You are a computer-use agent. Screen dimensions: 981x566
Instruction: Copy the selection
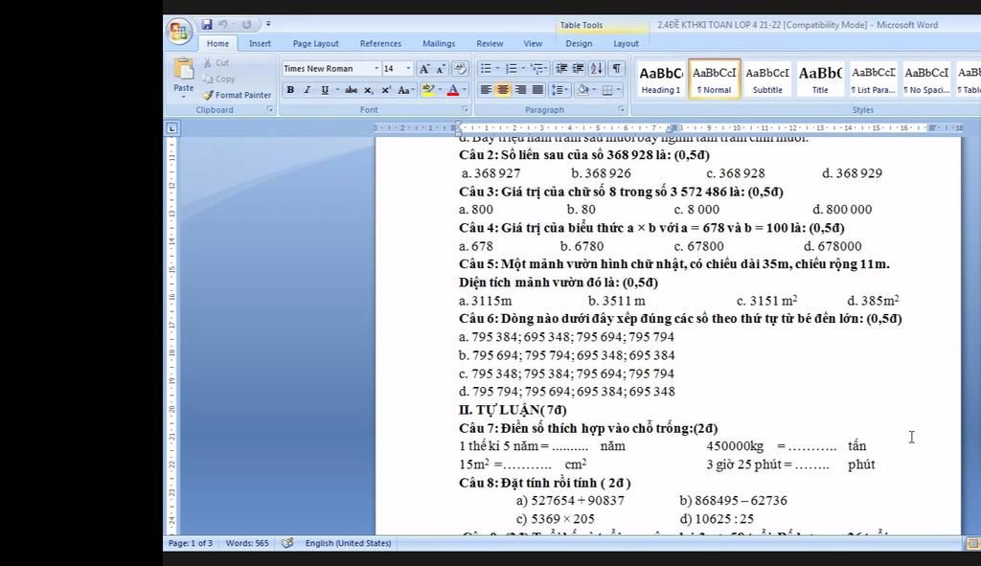click(218, 79)
